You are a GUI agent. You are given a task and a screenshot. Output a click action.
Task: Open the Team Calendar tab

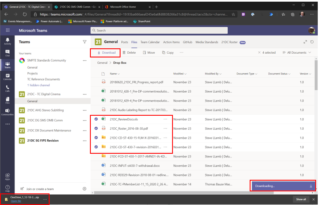pyautogui.click(x=150, y=42)
